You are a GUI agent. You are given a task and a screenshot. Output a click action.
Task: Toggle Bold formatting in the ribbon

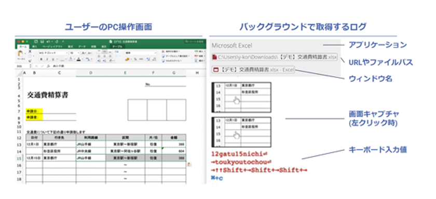click(40, 59)
